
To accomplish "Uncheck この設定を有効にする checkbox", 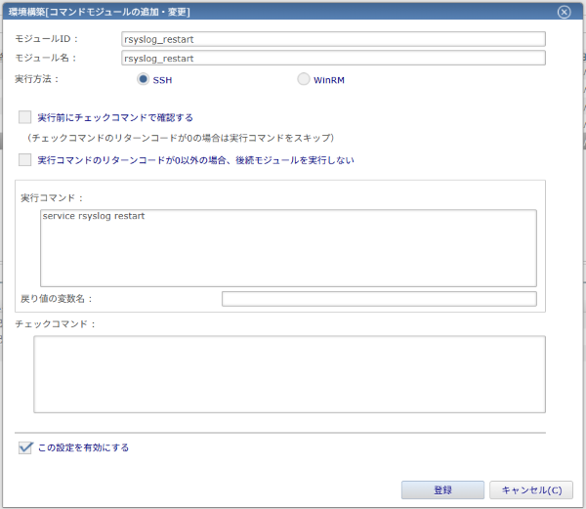I will pyautogui.click(x=25, y=447).
